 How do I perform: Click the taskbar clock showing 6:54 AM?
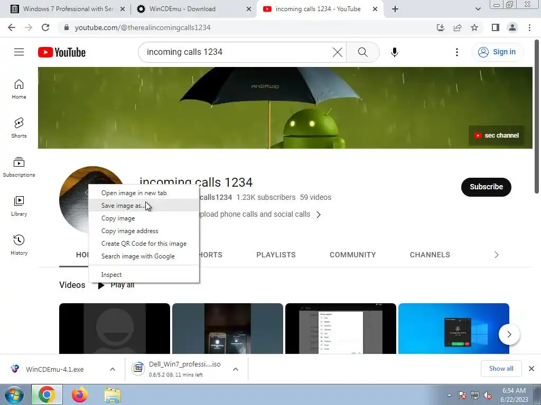pos(514,395)
